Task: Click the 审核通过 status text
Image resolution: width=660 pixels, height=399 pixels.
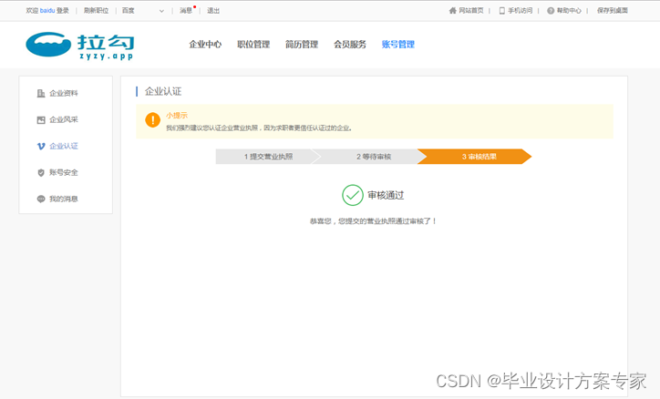Action: click(x=386, y=195)
